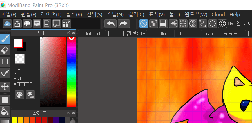The width and height of the screenshot is (252, 123).
Task: Close the 컬러 panel
Action: click(73, 33)
